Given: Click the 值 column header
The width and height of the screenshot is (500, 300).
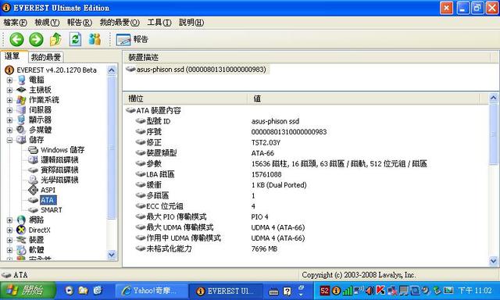Looking at the screenshot, I should point(364,99).
